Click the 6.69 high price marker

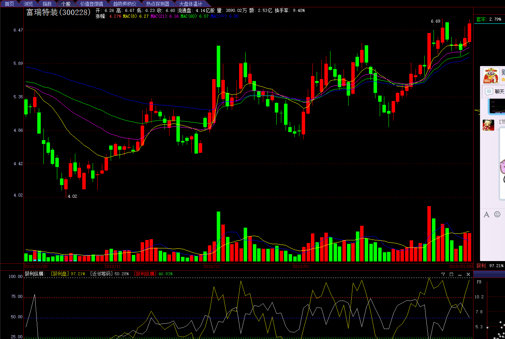coord(435,21)
